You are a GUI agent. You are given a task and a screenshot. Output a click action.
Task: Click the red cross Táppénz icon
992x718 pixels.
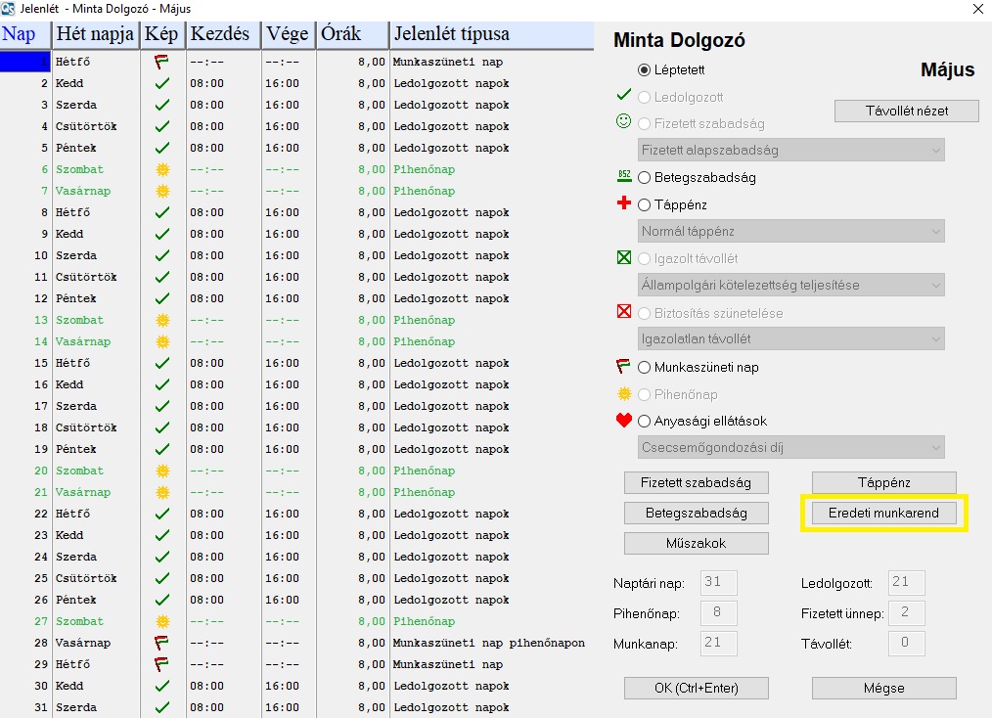[623, 205]
